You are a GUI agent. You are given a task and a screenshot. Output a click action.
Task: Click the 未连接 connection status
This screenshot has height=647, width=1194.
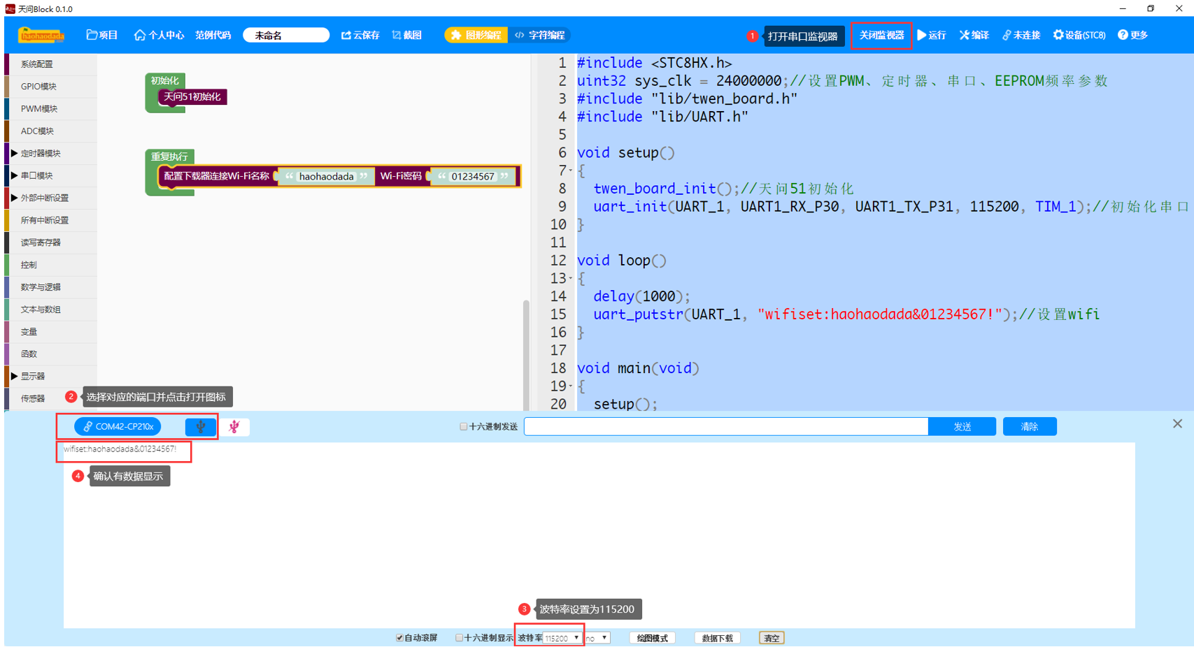(x=1021, y=35)
